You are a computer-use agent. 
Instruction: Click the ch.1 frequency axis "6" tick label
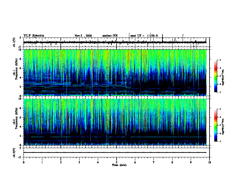[x=21, y=68]
